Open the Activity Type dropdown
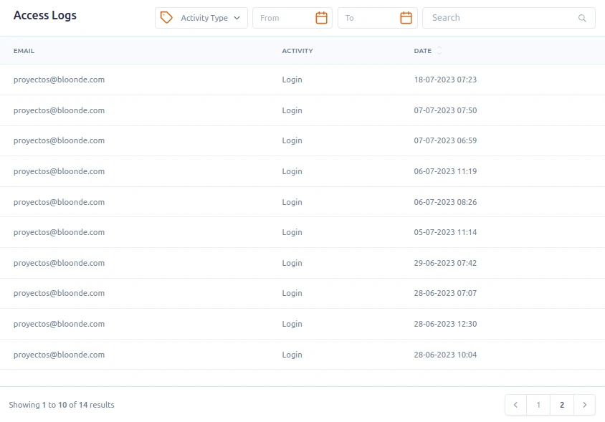This screenshot has width=605, height=422. tap(201, 18)
